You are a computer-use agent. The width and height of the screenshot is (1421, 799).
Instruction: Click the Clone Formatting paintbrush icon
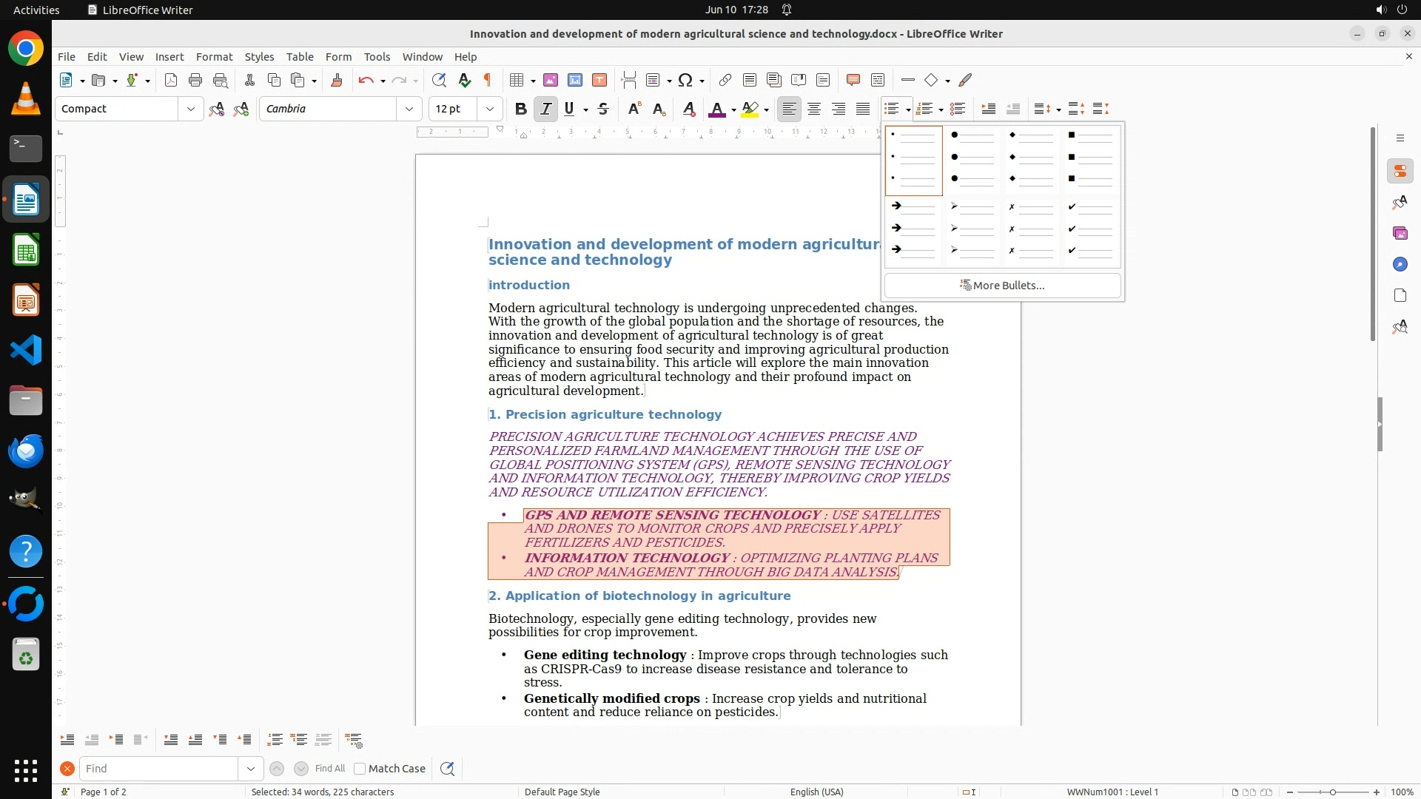pyautogui.click(x=337, y=80)
